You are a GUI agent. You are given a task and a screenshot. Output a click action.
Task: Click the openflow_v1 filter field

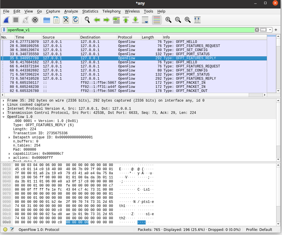pyautogui.click(x=130, y=30)
